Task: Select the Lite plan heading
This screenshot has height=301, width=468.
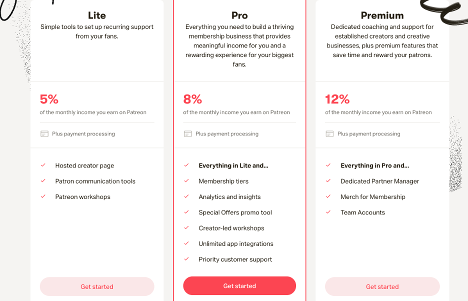Action: 96,15
